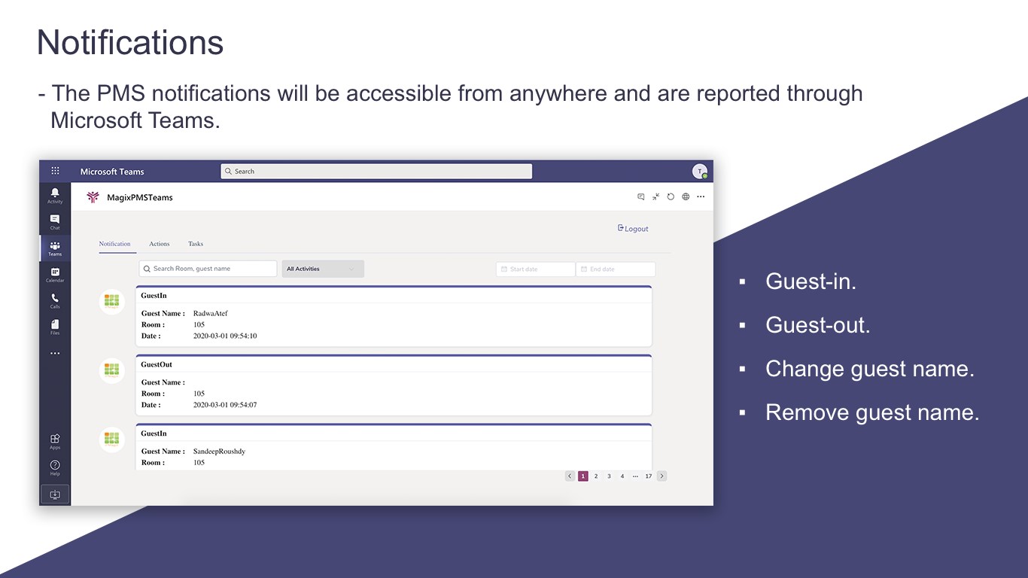1028x578 pixels.
Task: Open Chat in the Teams sidebar
Action: point(55,222)
